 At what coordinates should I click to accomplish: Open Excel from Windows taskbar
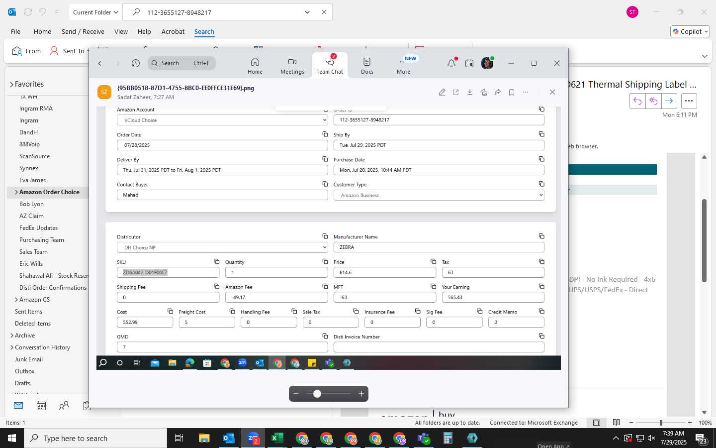point(277,438)
